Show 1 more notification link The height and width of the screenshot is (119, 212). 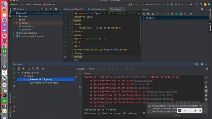(x=177, y=116)
